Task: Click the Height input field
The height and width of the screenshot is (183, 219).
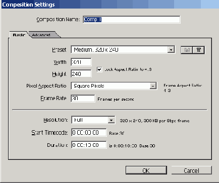Action: 81,74
